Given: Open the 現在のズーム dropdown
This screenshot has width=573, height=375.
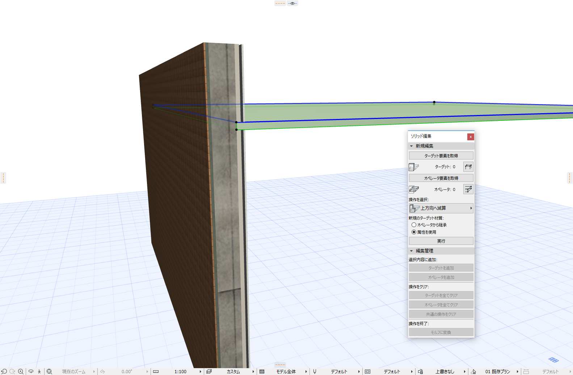Looking at the screenshot, I should (94, 371).
